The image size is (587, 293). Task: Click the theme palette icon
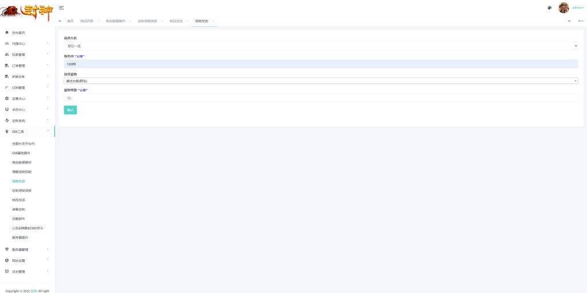(549, 8)
